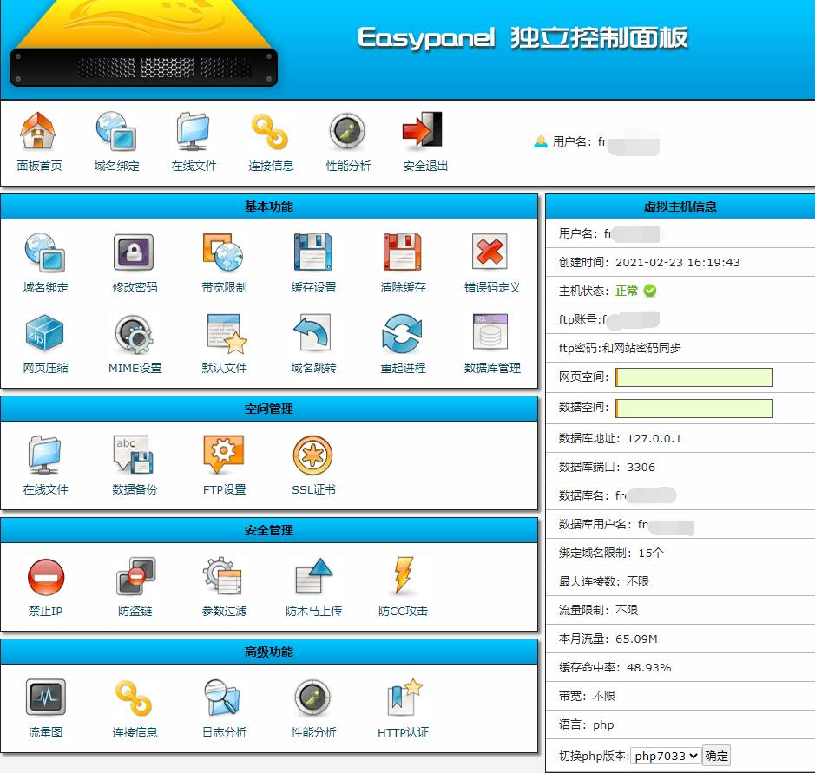815x773 pixels.
Task: Open 数据库管理 SQL icon
Action: point(490,332)
